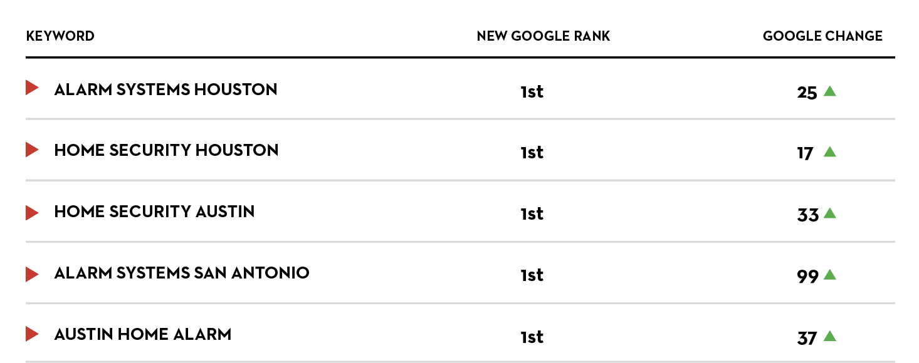Click the red arrow beside Alarm Systems San Antonio
Viewport: 919px width, 363px height.
pos(32,274)
